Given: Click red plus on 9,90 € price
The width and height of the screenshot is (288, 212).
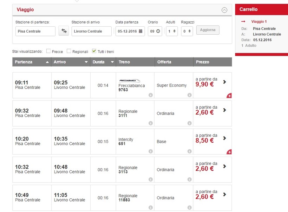Looking at the screenshot, I should [229, 96].
